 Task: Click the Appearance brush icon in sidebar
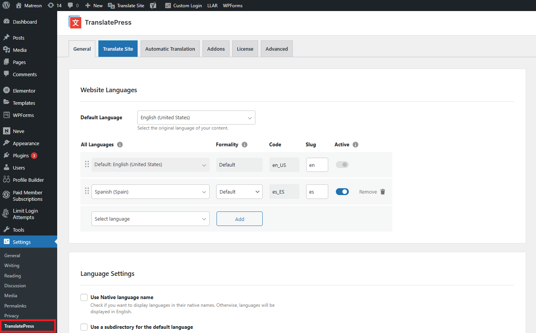[6, 143]
